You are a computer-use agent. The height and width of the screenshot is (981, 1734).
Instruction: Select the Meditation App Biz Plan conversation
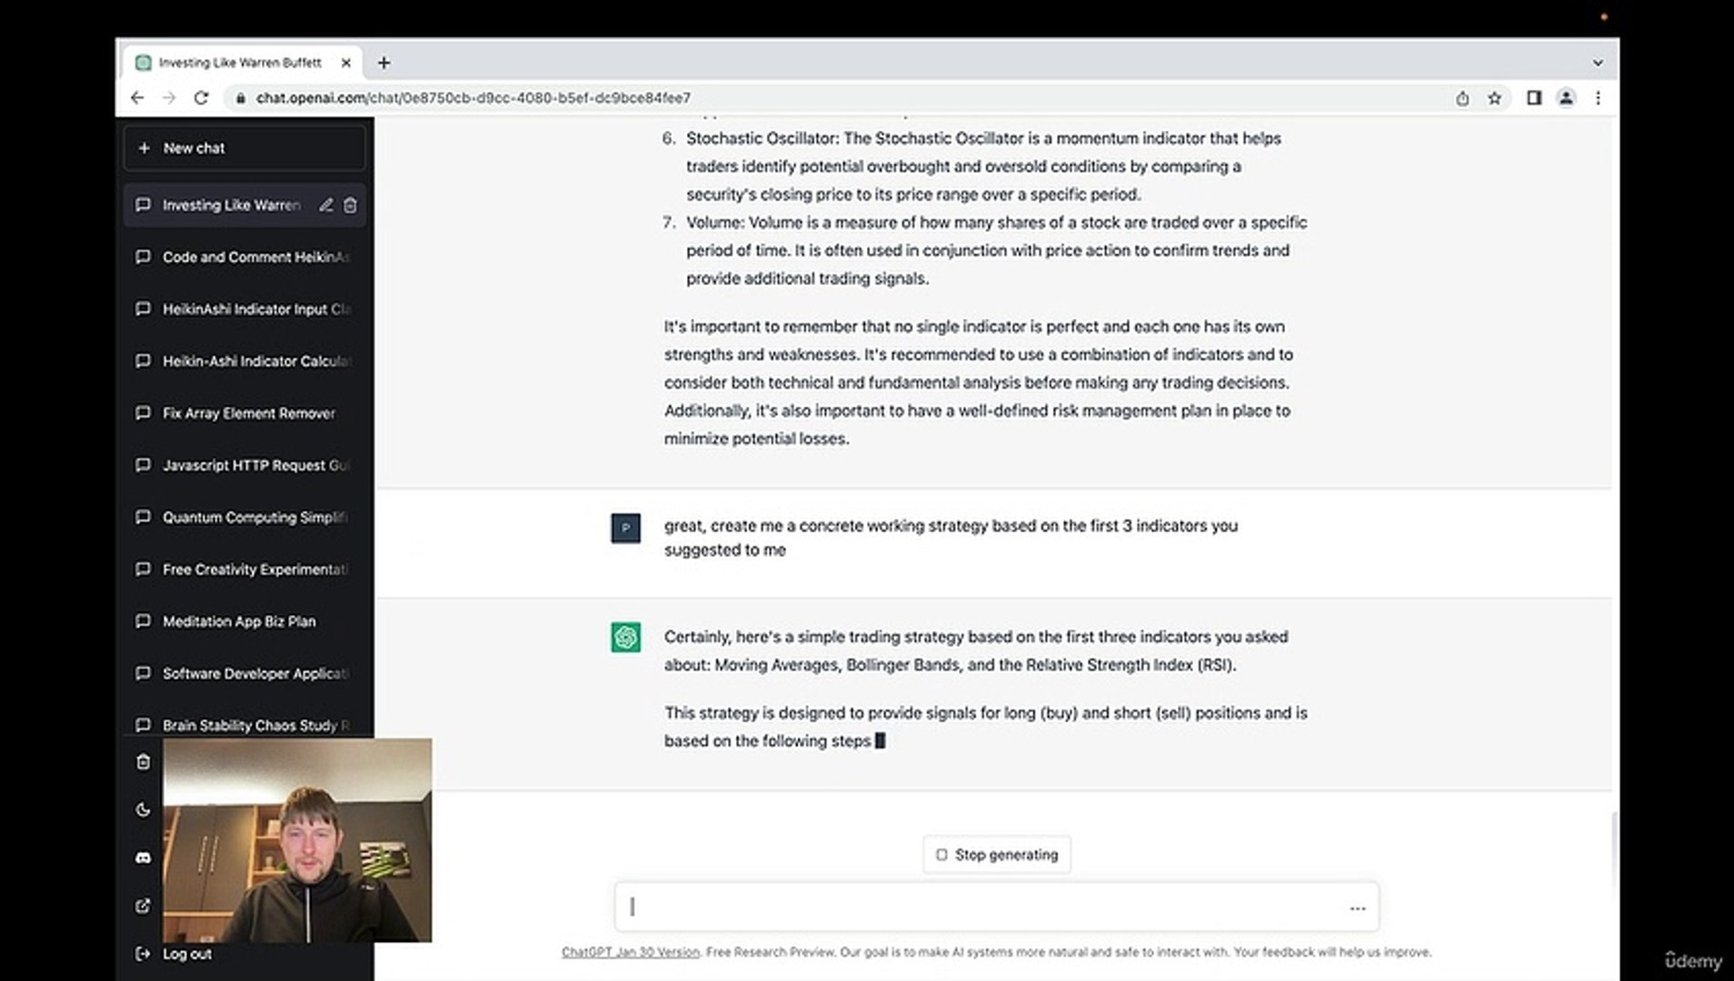[239, 621]
